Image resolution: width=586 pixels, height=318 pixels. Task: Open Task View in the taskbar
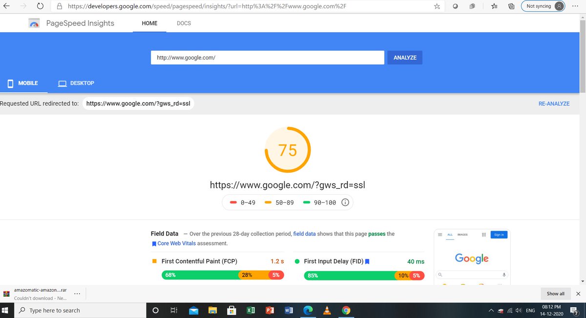pos(174,310)
